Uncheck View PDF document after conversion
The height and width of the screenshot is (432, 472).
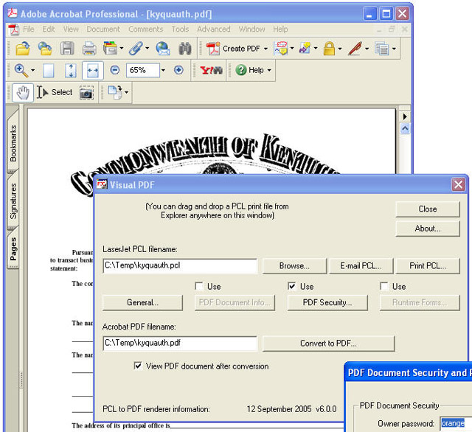tap(138, 366)
